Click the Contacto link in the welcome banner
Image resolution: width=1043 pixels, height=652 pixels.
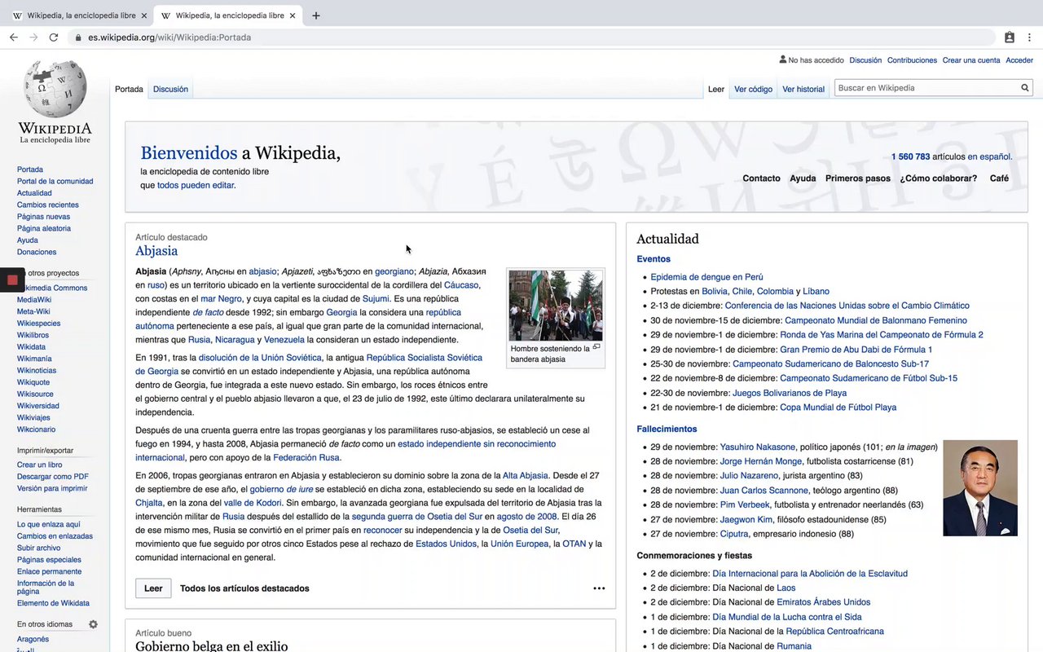tap(761, 178)
